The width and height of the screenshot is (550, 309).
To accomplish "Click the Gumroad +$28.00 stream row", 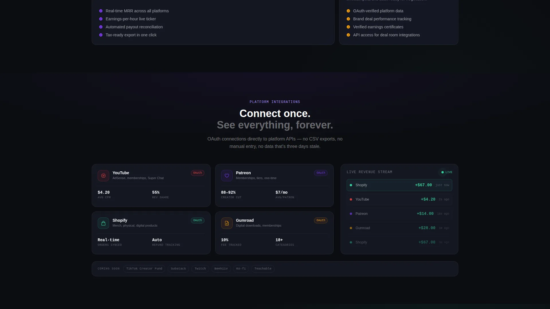I will [x=399, y=228].
